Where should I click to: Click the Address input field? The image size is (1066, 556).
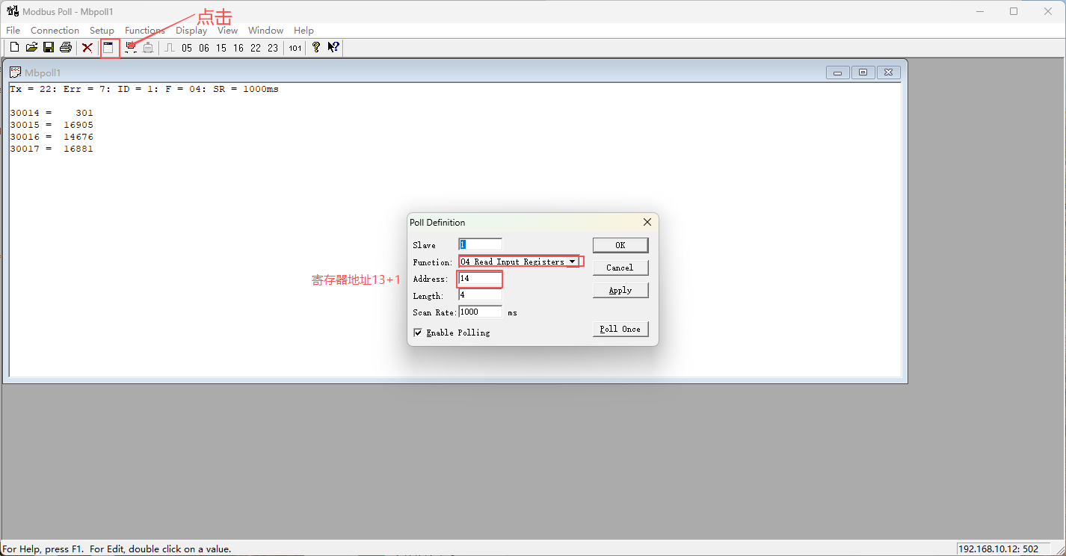tap(480, 278)
